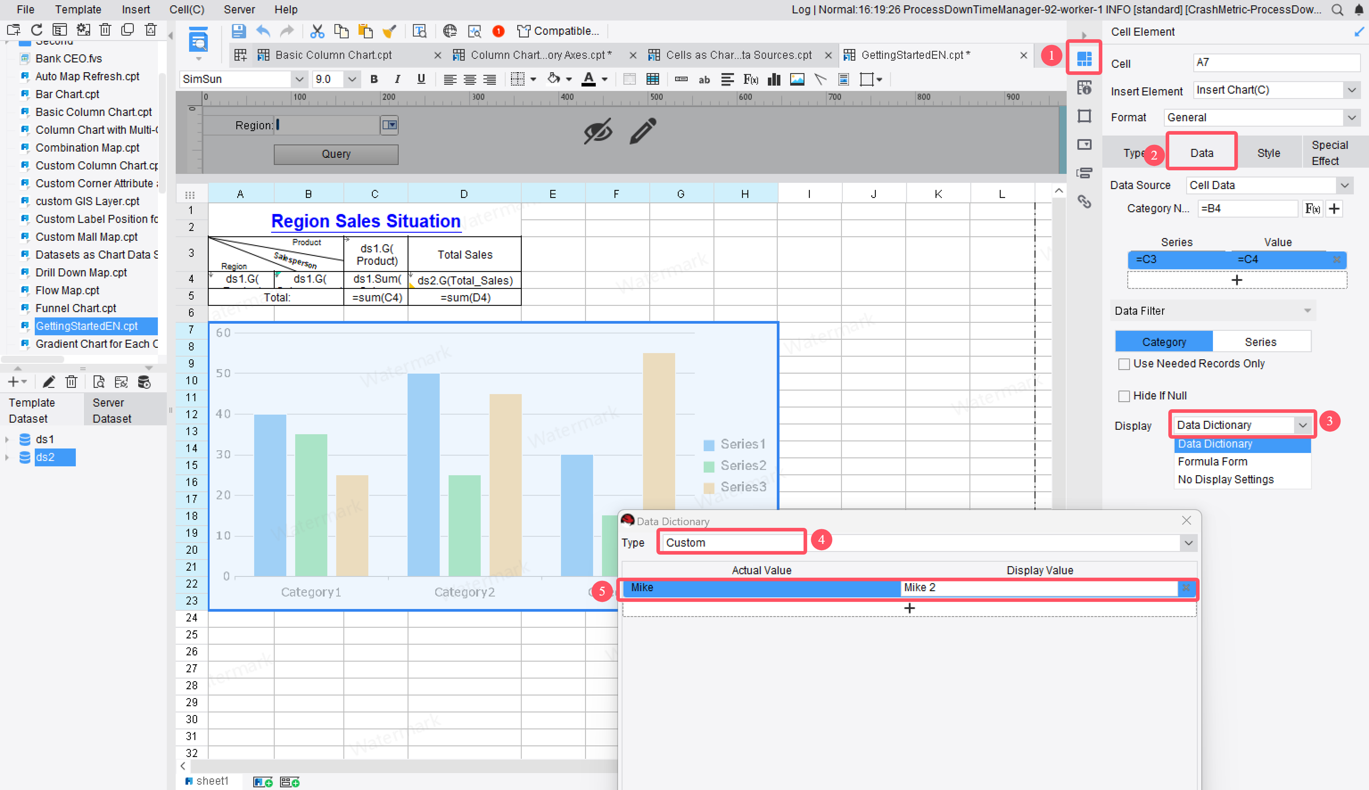
Task: Click the Bold formatting icon
Action: click(374, 79)
